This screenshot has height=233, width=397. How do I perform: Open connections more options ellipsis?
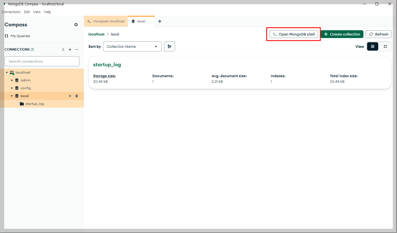pyautogui.click(x=77, y=50)
